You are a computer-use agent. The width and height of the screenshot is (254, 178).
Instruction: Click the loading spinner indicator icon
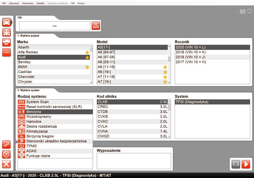(250, 11)
